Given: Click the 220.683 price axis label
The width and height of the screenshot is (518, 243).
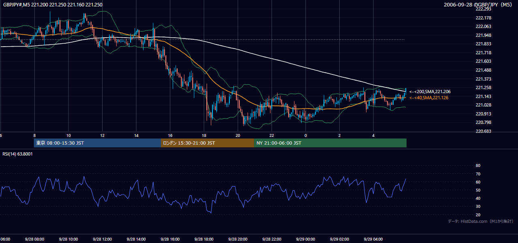Looking at the screenshot, I should point(483,131).
